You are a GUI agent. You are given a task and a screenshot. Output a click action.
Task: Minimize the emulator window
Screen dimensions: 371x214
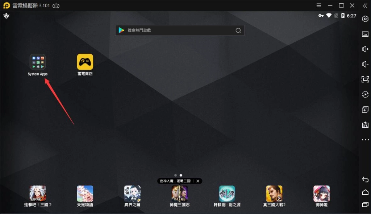click(x=330, y=5)
